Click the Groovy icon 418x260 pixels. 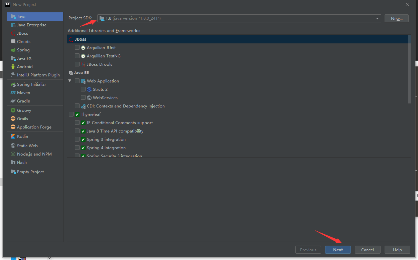(13, 110)
